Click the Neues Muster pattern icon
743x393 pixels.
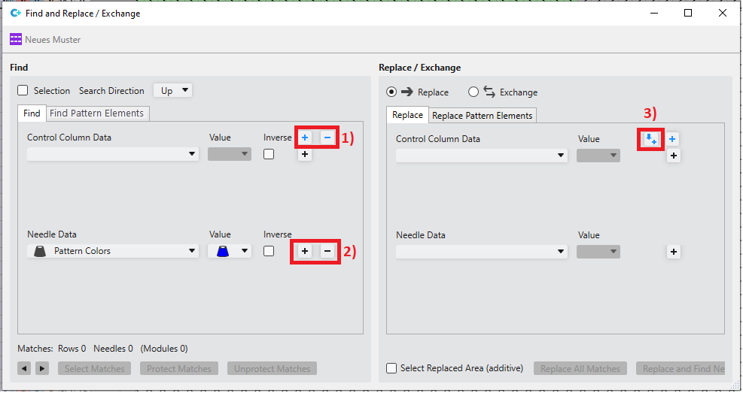tap(16, 40)
